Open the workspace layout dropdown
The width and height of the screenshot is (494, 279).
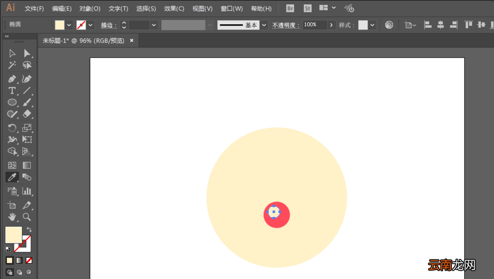pos(328,8)
